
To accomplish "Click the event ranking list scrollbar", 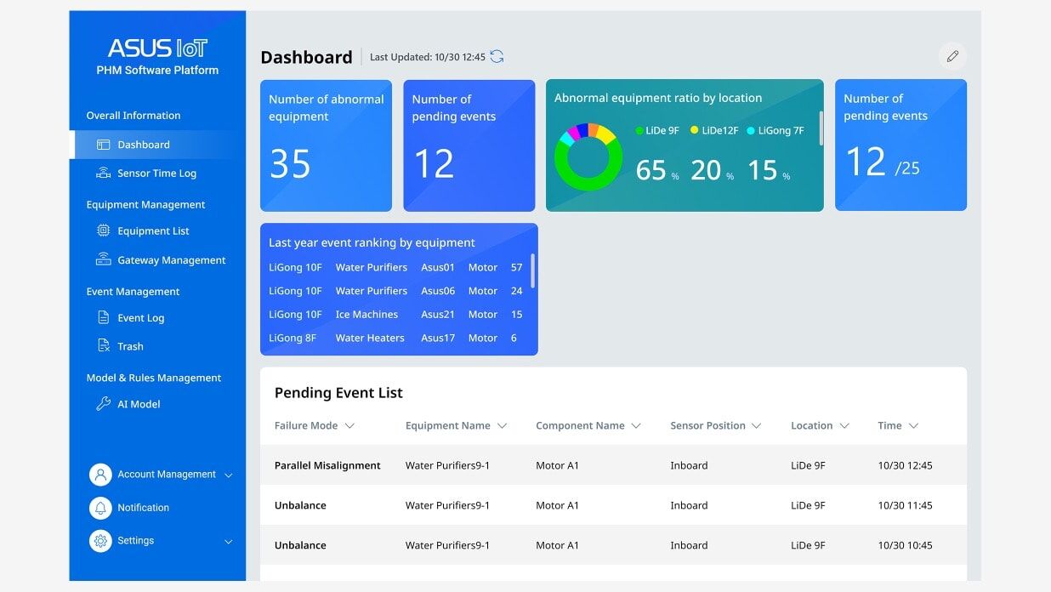I will click(x=533, y=270).
